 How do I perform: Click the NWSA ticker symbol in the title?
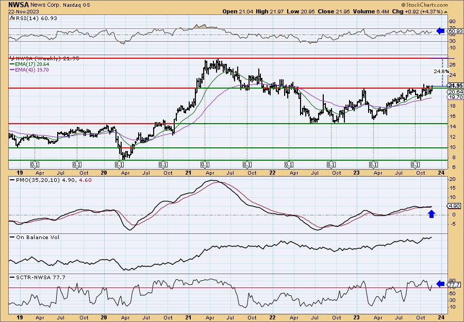click(19, 5)
